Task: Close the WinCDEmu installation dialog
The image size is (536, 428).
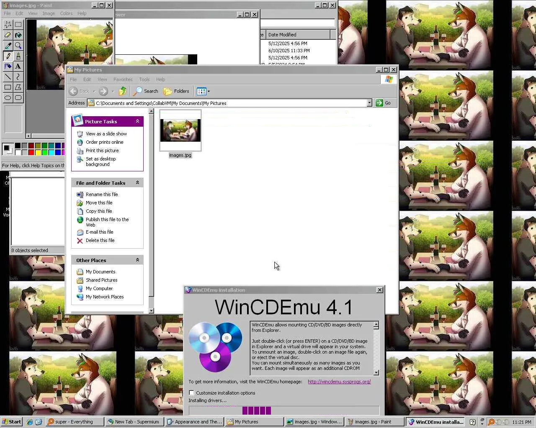Action: click(379, 290)
